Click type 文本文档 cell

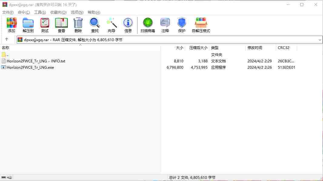click(218, 61)
